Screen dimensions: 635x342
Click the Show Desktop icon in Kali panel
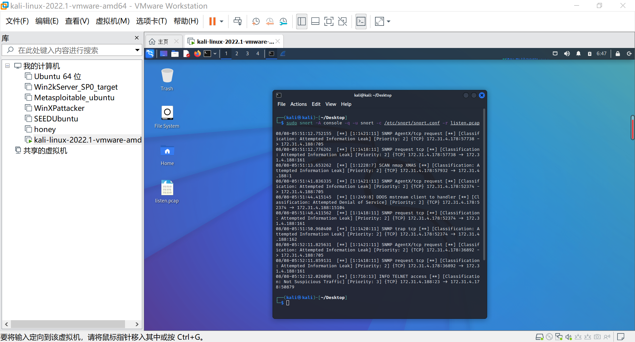point(164,54)
